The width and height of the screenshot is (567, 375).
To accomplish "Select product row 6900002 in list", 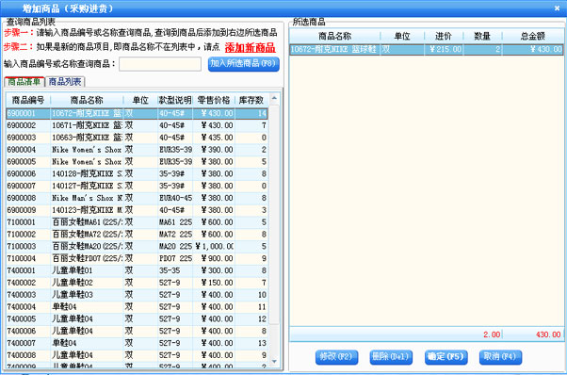I will (137, 125).
